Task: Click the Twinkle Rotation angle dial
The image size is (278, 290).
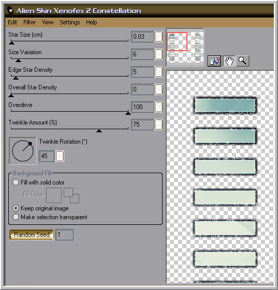Action: coord(23,151)
